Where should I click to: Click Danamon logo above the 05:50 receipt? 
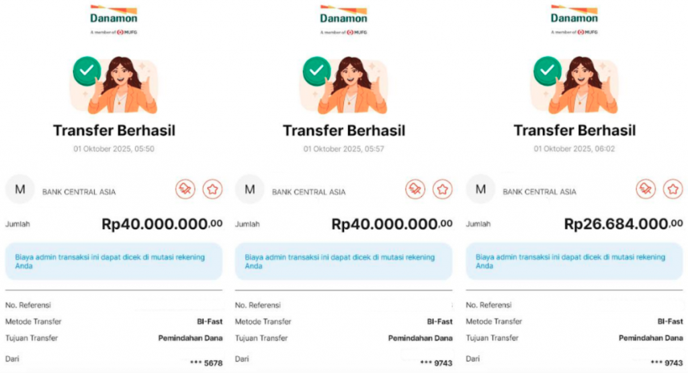coord(114,18)
